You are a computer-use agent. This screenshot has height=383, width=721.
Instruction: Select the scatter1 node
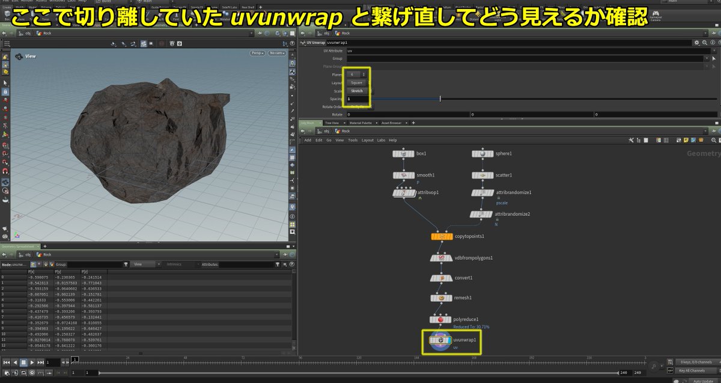coord(482,176)
